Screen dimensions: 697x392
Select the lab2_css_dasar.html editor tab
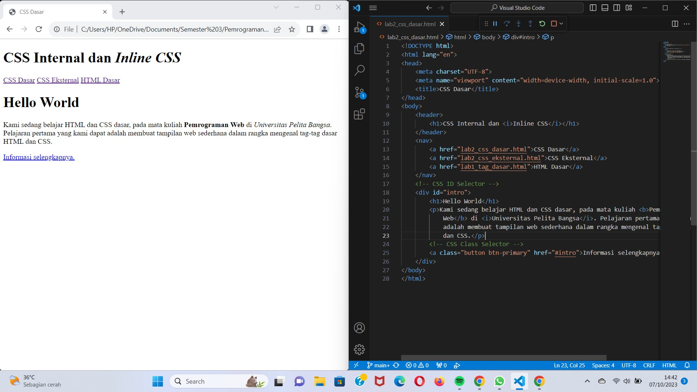pos(410,24)
